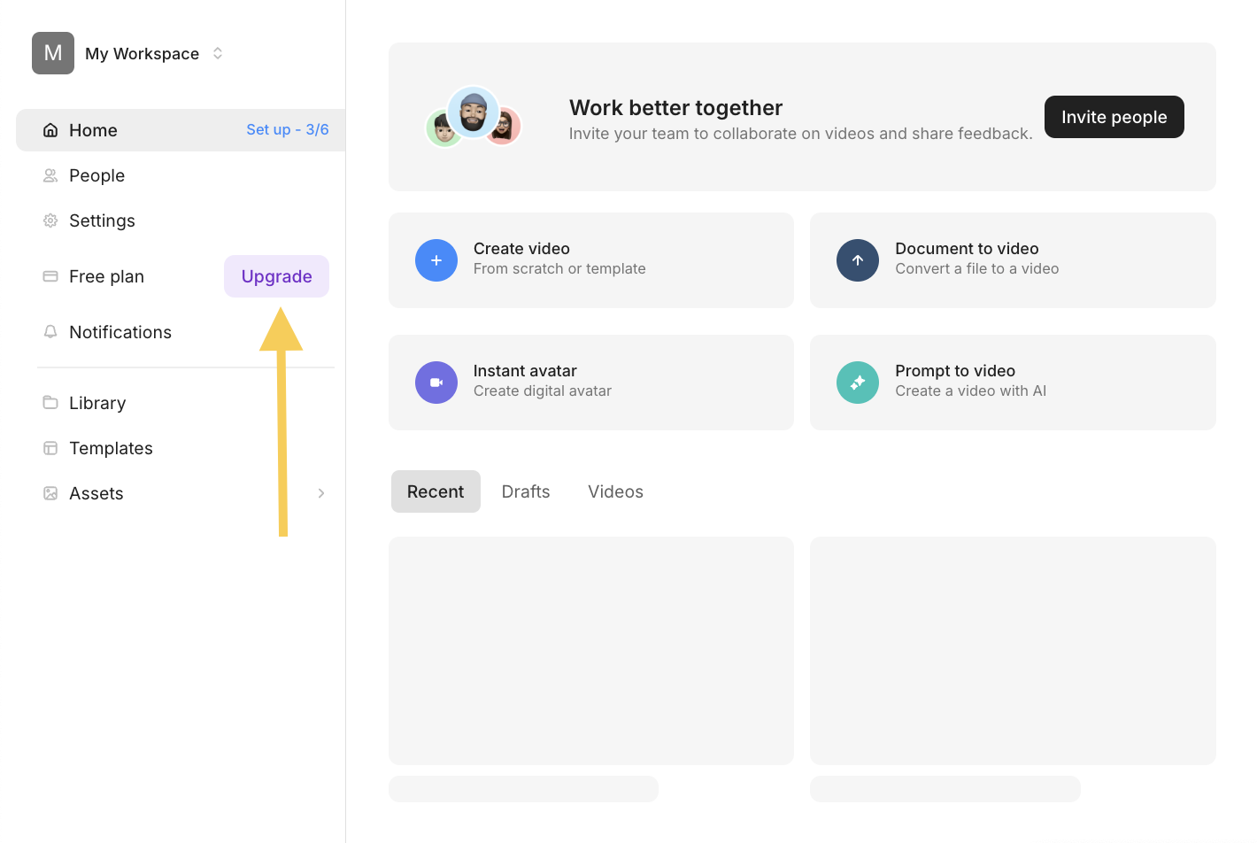1257x843 pixels.
Task: Click the Upgrade button
Action: pyautogui.click(x=276, y=276)
